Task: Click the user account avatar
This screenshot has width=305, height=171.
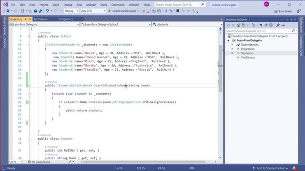Action: coord(266,4)
